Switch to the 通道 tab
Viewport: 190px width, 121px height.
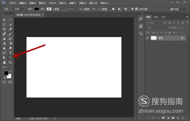click(x=156, y=17)
